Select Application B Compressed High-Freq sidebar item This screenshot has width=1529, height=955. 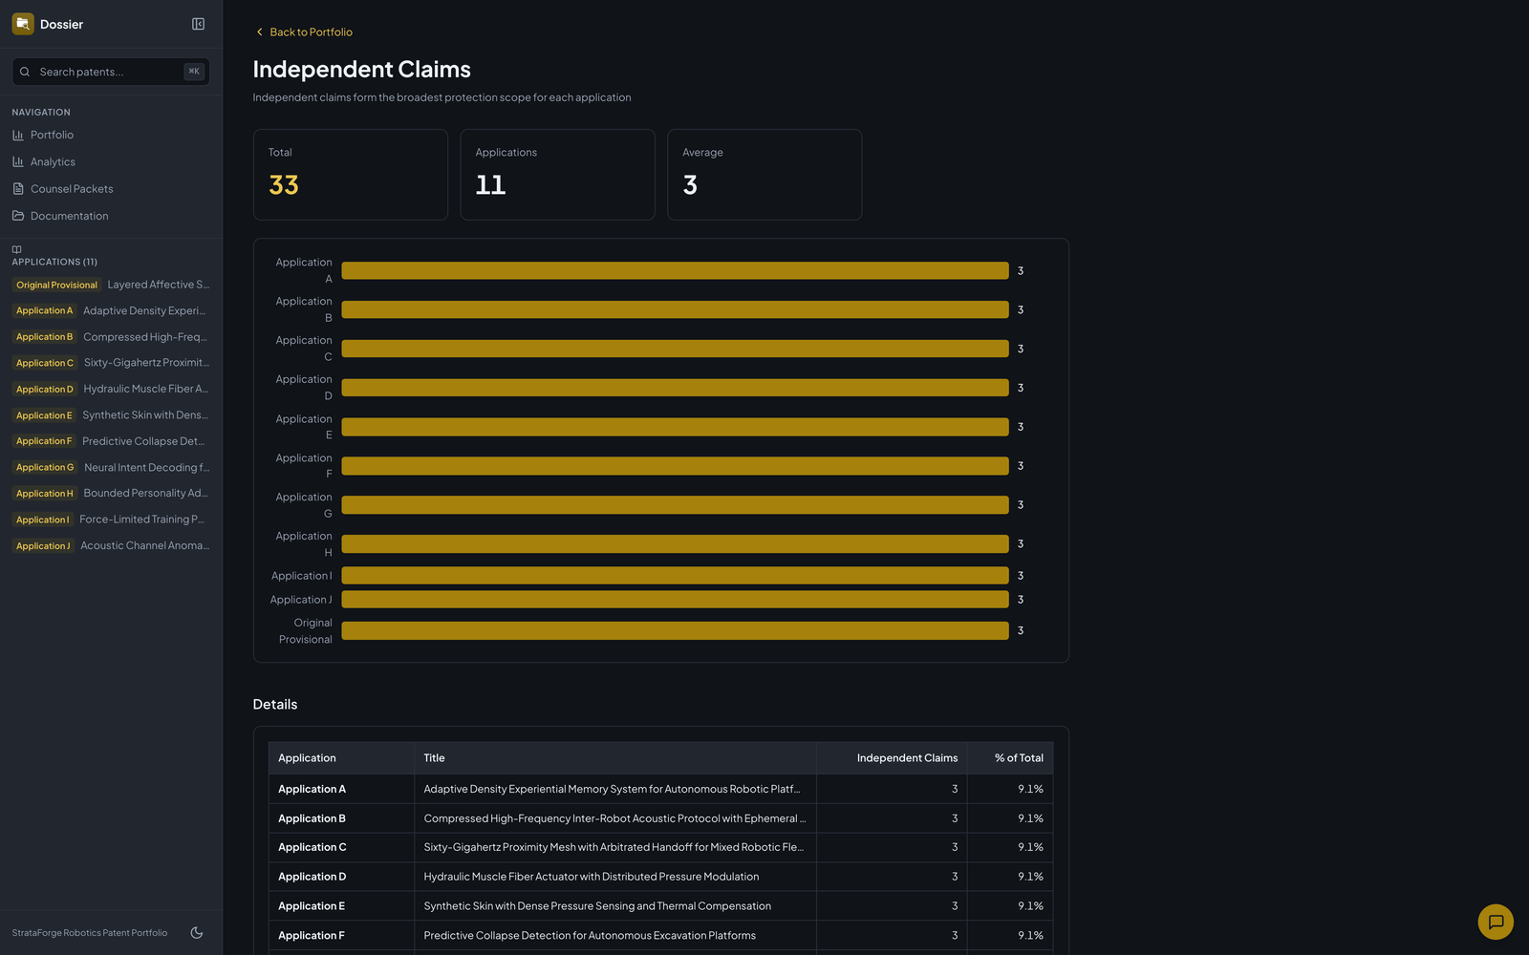(x=111, y=337)
